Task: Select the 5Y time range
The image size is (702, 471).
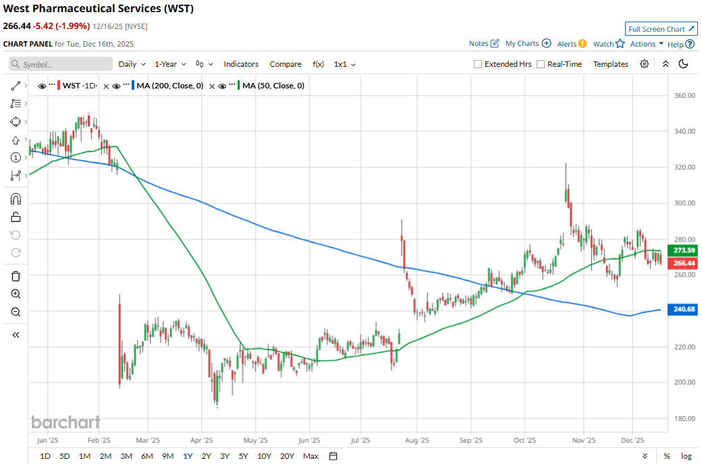Action: pyautogui.click(x=243, y=456)
